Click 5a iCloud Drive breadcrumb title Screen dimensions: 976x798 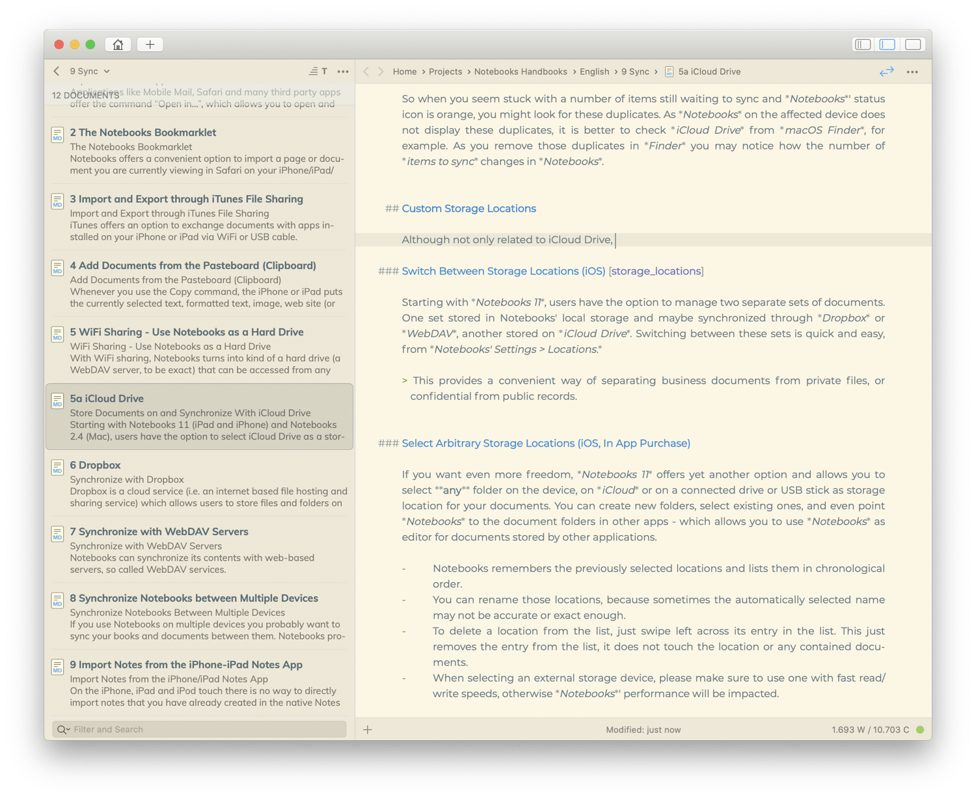pos(709,72)
